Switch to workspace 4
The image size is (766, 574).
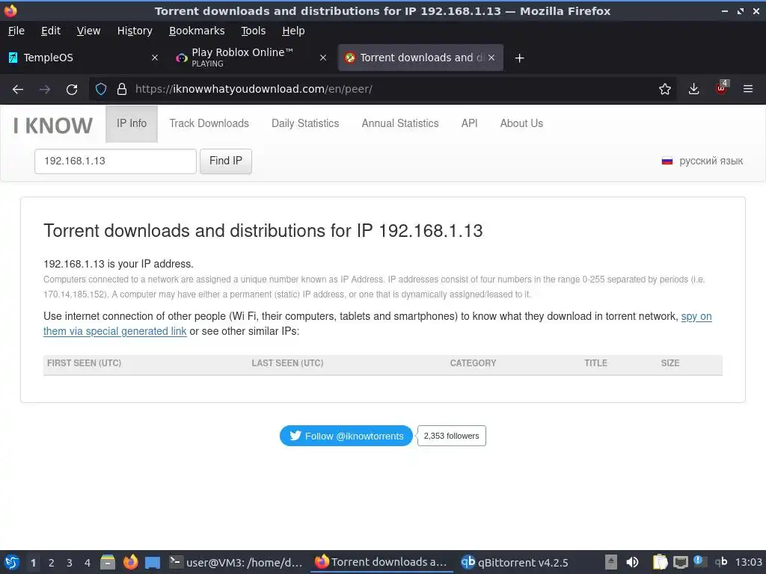tap(88, 563)
